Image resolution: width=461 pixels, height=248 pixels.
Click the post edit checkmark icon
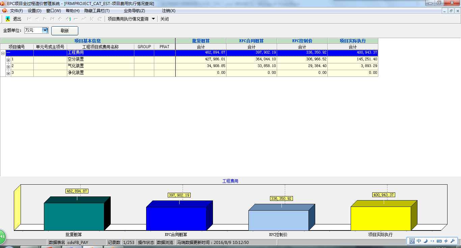[84, 19]
